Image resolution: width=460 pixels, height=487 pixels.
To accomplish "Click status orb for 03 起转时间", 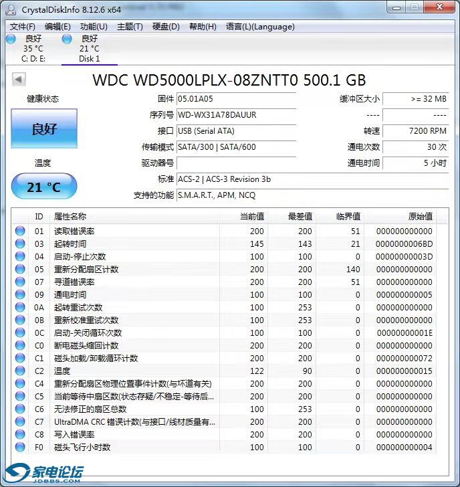I will pyautogui.click(x=20, y=243).
